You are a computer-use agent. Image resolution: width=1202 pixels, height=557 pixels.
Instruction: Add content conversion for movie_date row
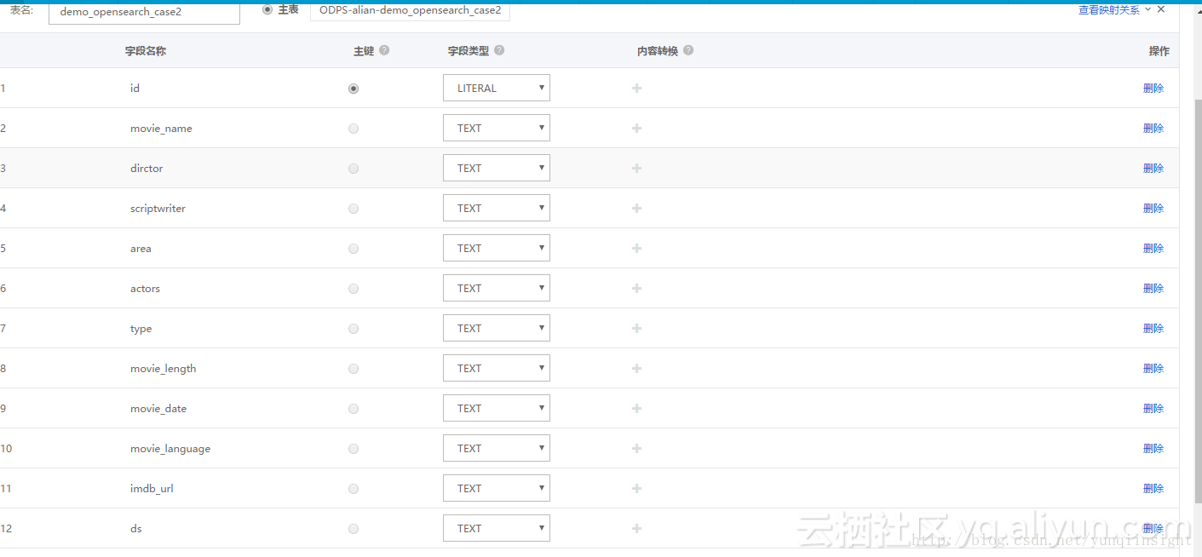pos(636,409)
